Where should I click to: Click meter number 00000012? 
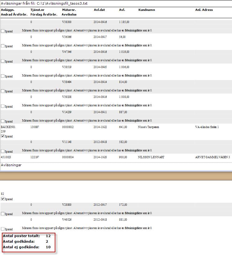click(68, 127)
